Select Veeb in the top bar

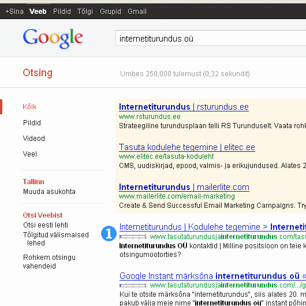click(38, 12)
